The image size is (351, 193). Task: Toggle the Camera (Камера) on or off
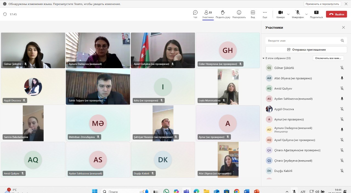click(280, 14)
